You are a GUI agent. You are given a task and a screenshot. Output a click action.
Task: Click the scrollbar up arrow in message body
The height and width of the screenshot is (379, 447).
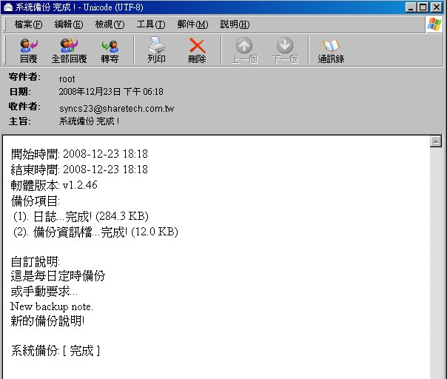pyautogui.click(x=436, y=141)
